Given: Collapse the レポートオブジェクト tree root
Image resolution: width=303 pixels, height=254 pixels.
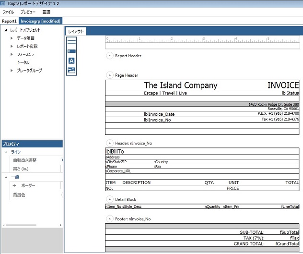Looking at the screenshot, I should tap(6, 30).
